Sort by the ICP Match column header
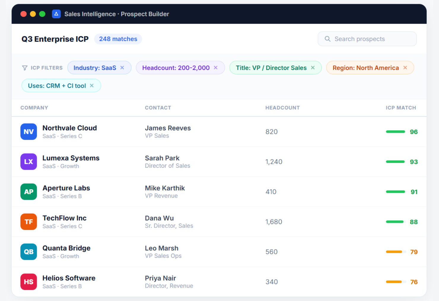 click(401, 108)
